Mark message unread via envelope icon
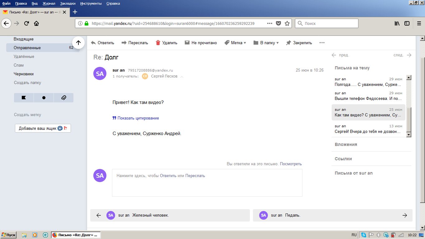Viewport: 425px width, 239px height. tap(187, 43)
